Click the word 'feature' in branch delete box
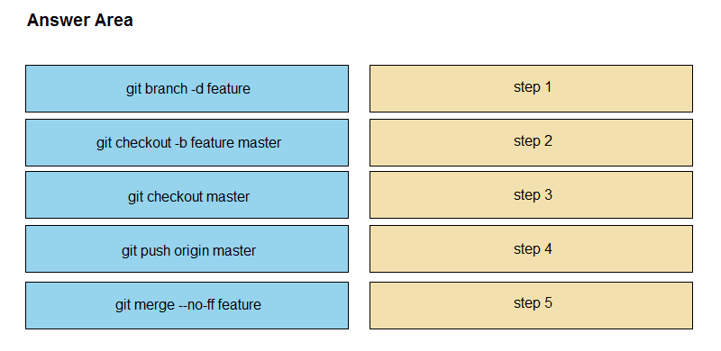Screen dimensions: 721x351 (x=229, y=88)
